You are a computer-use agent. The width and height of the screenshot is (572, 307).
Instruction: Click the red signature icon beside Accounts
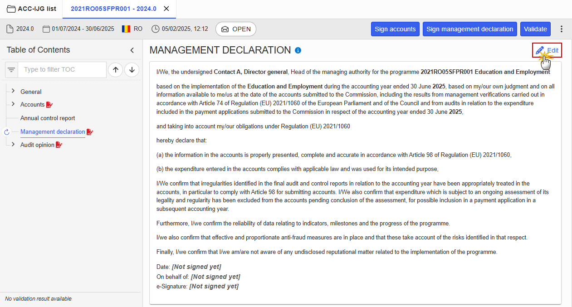[x=49, y=105]
